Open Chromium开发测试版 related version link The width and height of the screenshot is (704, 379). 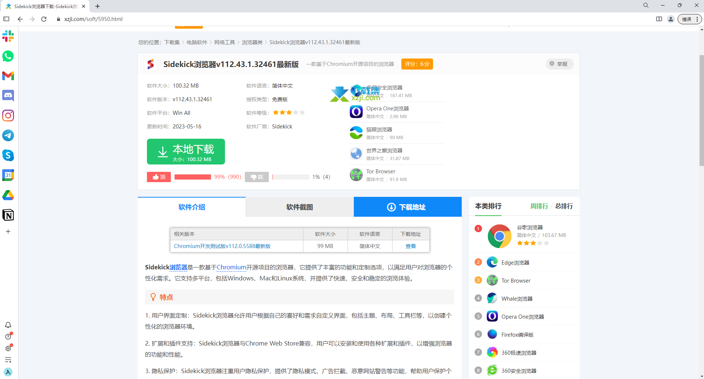point(222,246)
